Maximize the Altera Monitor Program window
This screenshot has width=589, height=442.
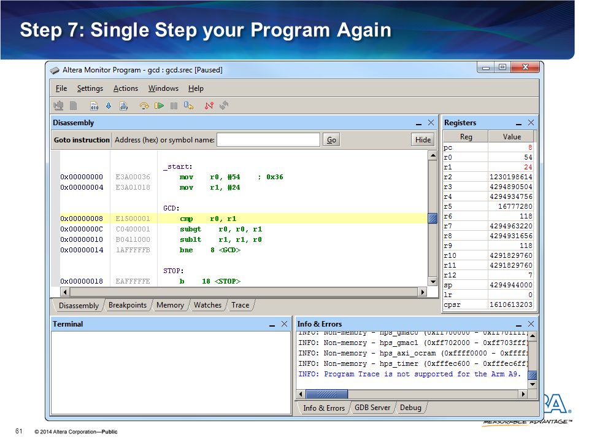(502, 68)
